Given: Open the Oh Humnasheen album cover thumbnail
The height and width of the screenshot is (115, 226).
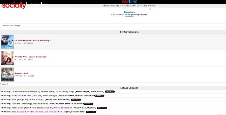Looking at the screenshot, I should [x=8, y=42].
